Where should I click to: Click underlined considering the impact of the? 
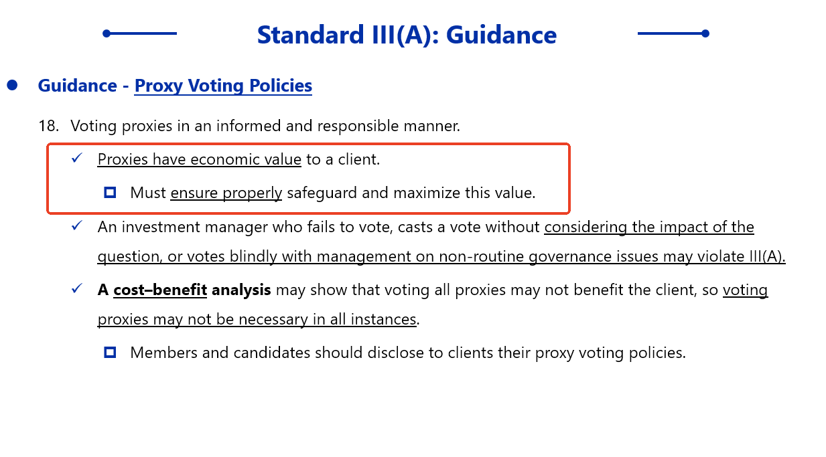(x=648, y=227)
